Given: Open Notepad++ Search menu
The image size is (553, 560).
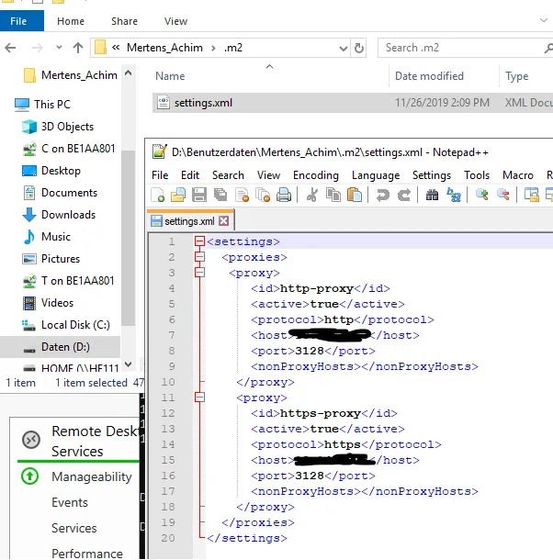Looking at the screenshot, I should [228, 175].
